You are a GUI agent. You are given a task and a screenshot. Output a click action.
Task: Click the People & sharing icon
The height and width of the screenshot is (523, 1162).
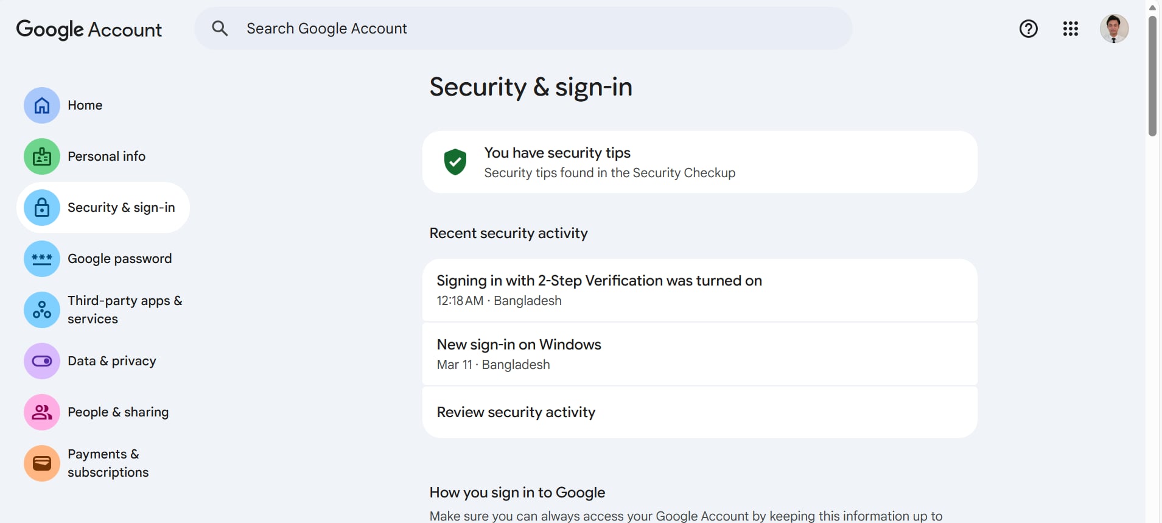(x=42, y=412)
